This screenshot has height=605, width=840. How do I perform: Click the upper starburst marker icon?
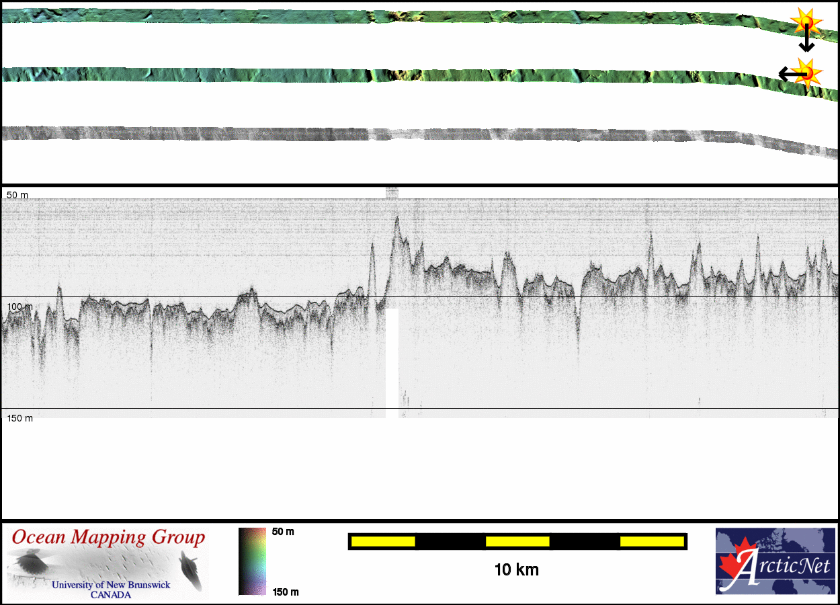tap(804, 22)
